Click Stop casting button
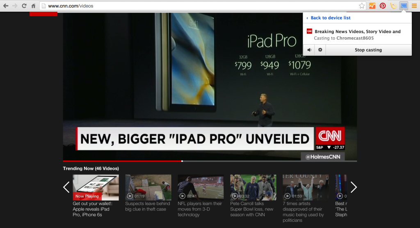 coord(368,50)
